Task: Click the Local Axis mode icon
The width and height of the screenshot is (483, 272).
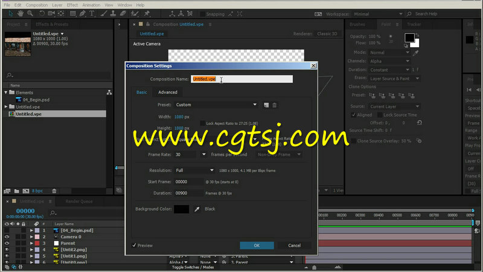Action: (x=172, y=13)
